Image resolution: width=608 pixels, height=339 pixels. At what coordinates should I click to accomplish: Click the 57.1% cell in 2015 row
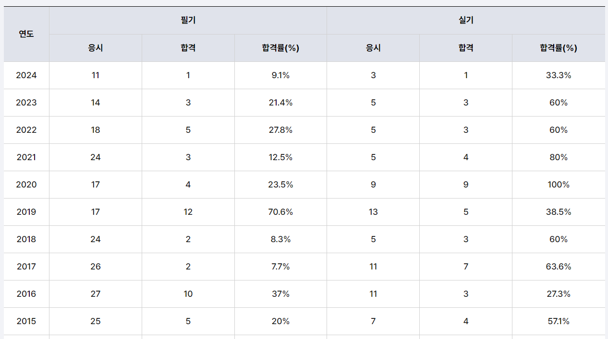tap(559, 321)
